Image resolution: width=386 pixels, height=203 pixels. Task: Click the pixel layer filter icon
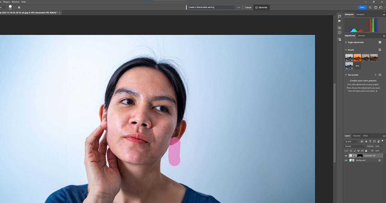click(x=362, y=141)
